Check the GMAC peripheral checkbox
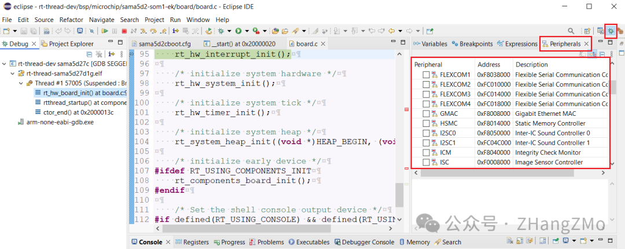This screenshot has width=625, height=249. coord(426,113)
